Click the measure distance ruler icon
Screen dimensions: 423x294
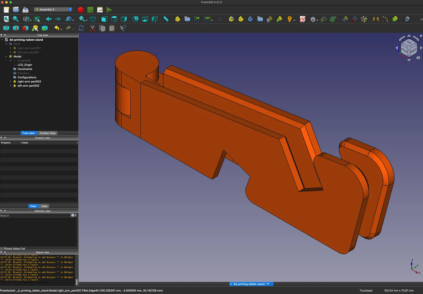point(166,19)
